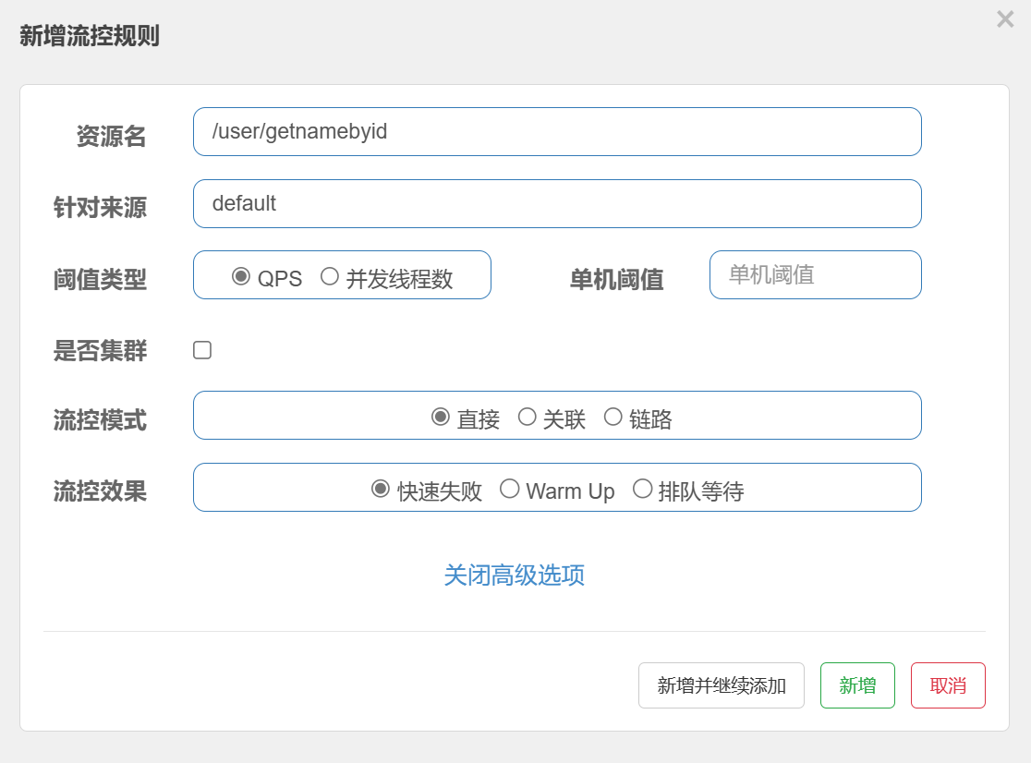Enable the 是否集群 checkbox
The height and width of the screenshot is (763, 1031).
(x=202, y=350)
